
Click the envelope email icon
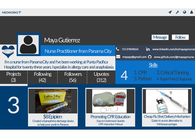click(118, 57)
